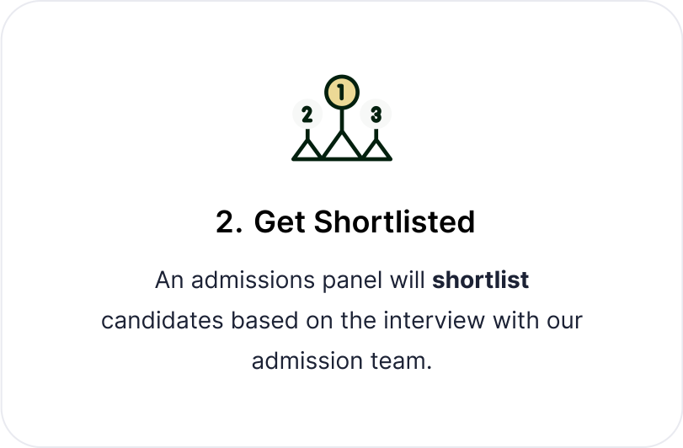The width and height of the screenshot is (683, 448).
Task: Click the number 3 rank badge
Action: point(376,115)
